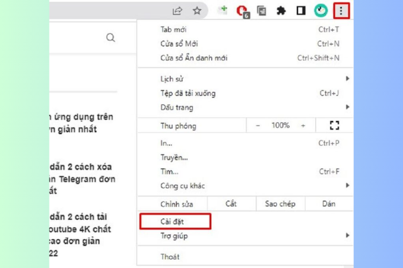Click the Cắt button
403x268 pixels.
[231, 204]
